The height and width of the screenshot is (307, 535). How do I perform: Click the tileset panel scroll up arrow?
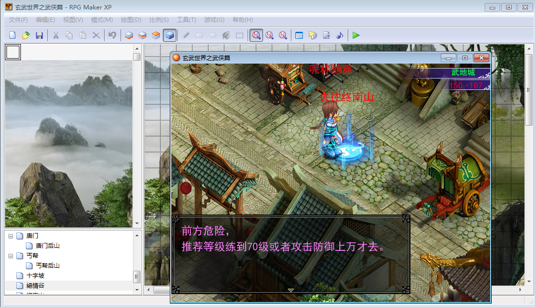point(137,49)
